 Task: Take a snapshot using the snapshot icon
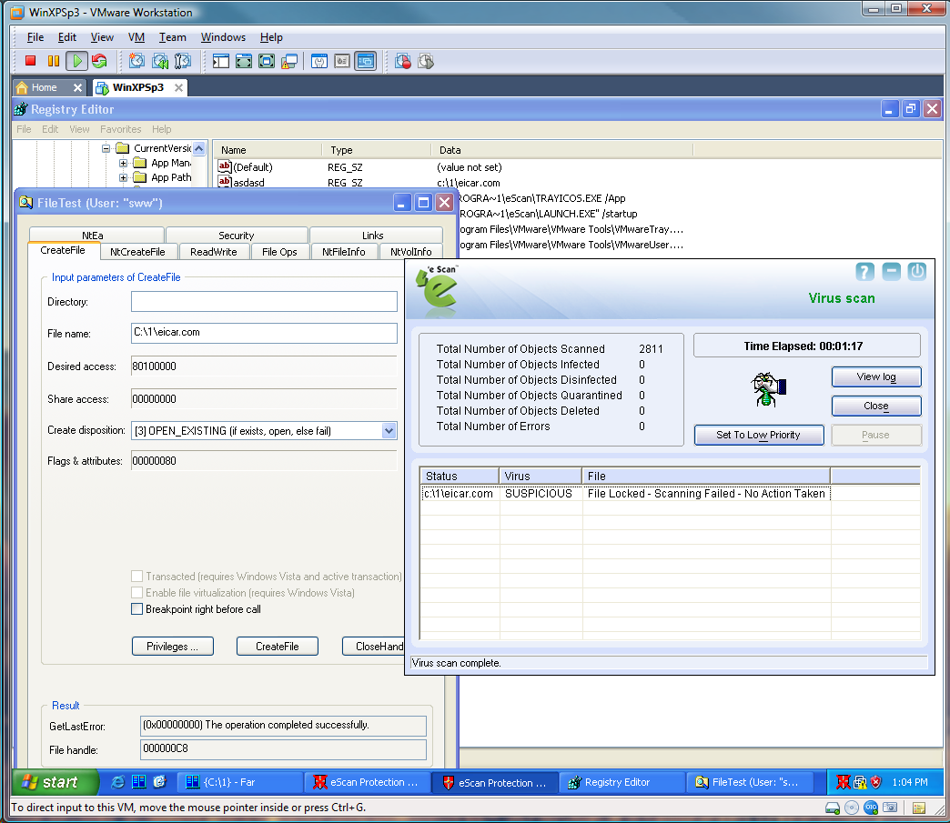point(136,61)
